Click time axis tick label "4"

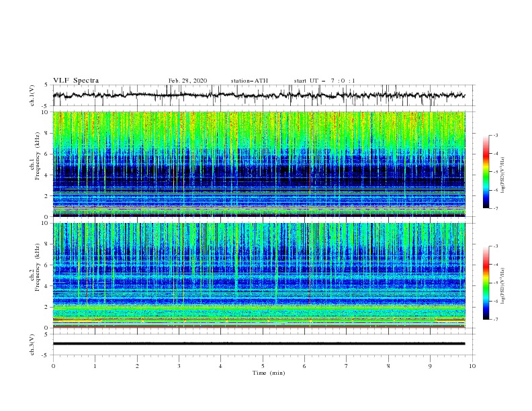click(220, 366)
